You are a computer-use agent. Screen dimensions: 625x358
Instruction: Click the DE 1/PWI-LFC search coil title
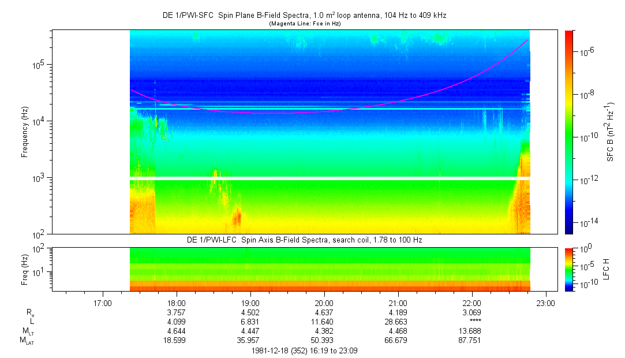[x=304, y=240]
